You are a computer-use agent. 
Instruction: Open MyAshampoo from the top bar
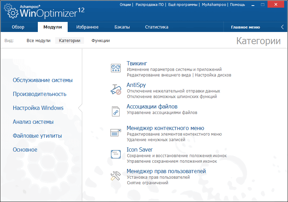(214, 5)
